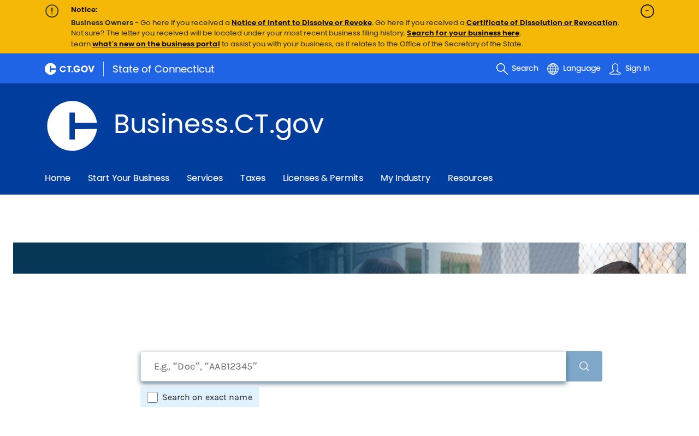The height and width of the screenshot is (436, 699).
Task: Submit business search with magnifier button
Action: tap(584, 366)
